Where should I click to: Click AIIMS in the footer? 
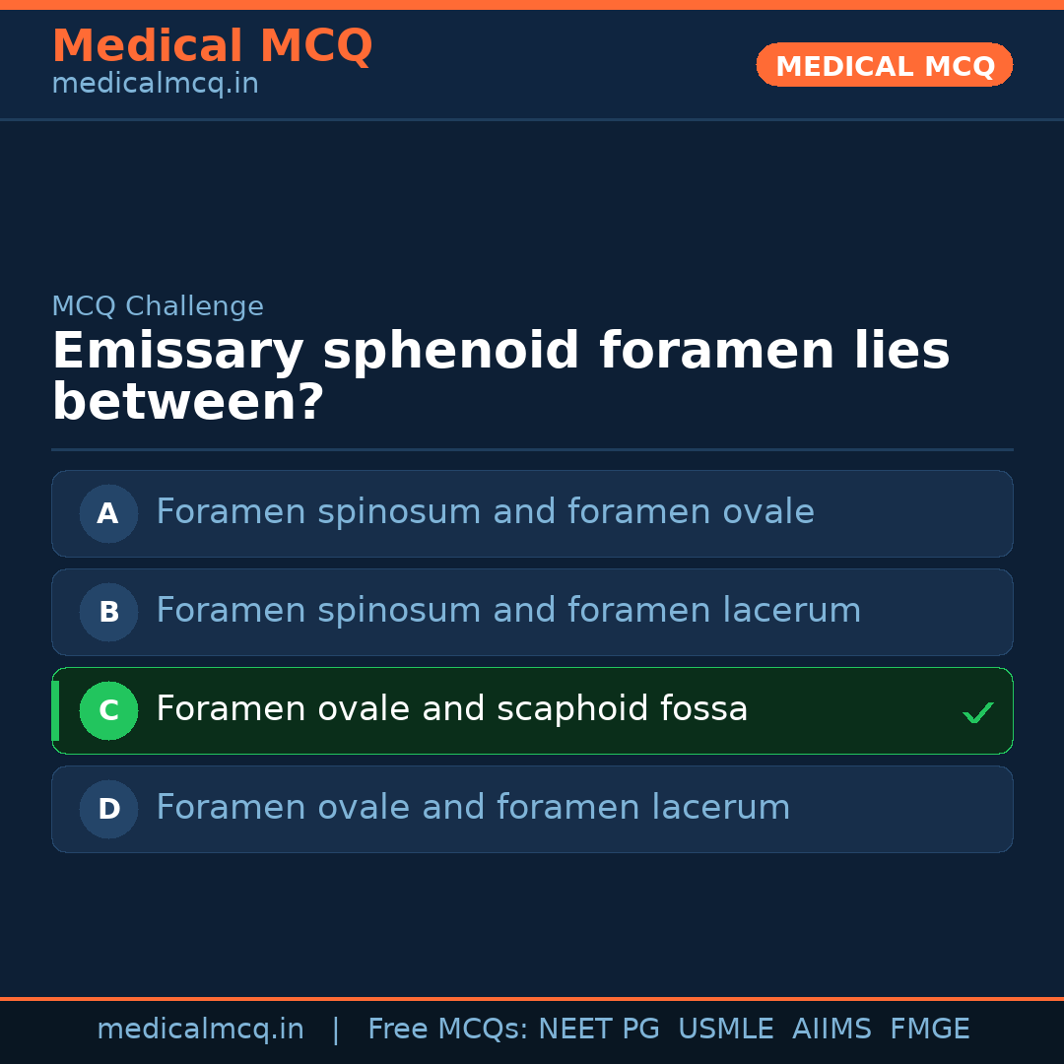tap(831, 1030)
